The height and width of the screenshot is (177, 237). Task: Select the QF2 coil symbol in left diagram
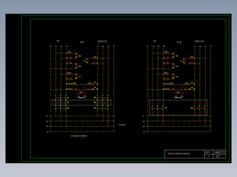point(77,66)
